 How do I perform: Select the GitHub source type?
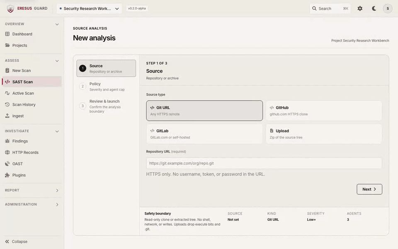point(324,110)
